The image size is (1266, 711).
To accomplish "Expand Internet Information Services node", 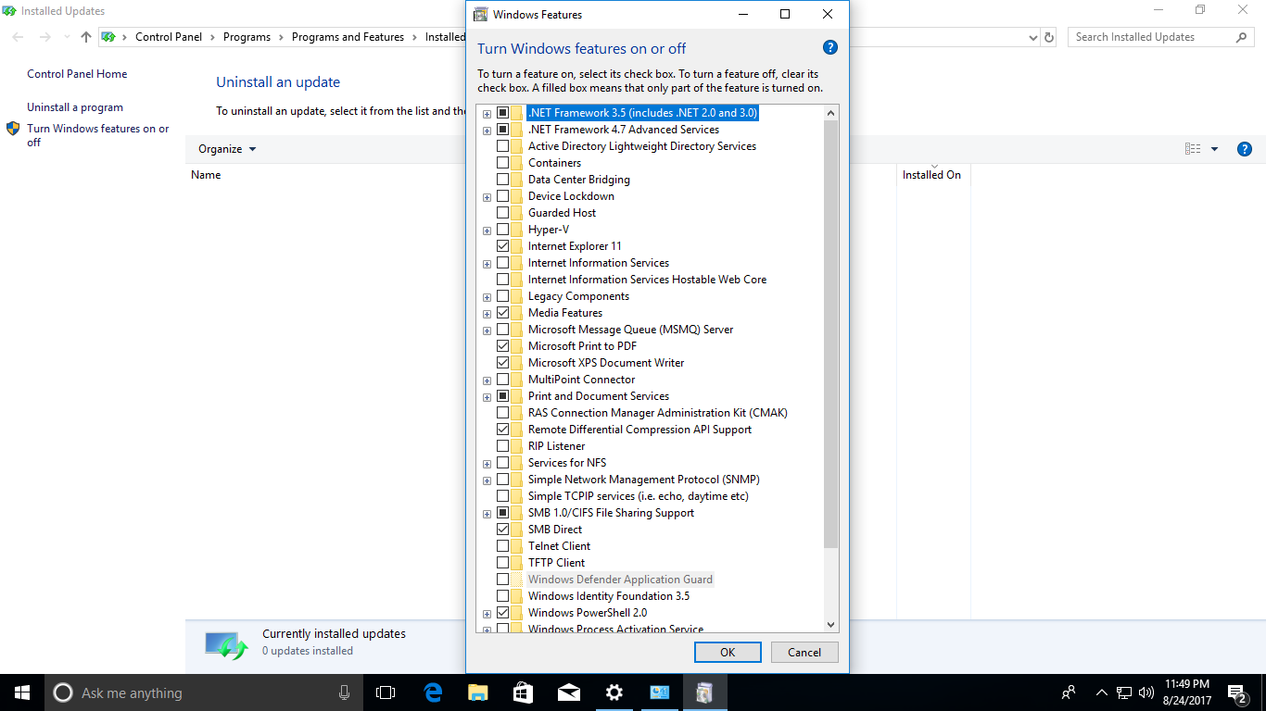I will pyautogui.click(x=487, y=264).
